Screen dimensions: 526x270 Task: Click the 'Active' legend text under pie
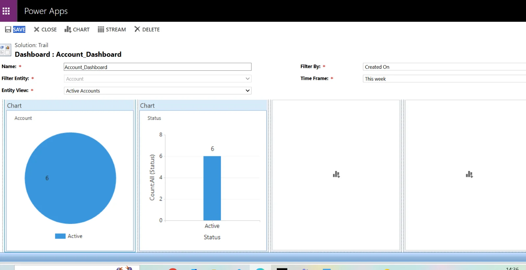tap(75, 236)
